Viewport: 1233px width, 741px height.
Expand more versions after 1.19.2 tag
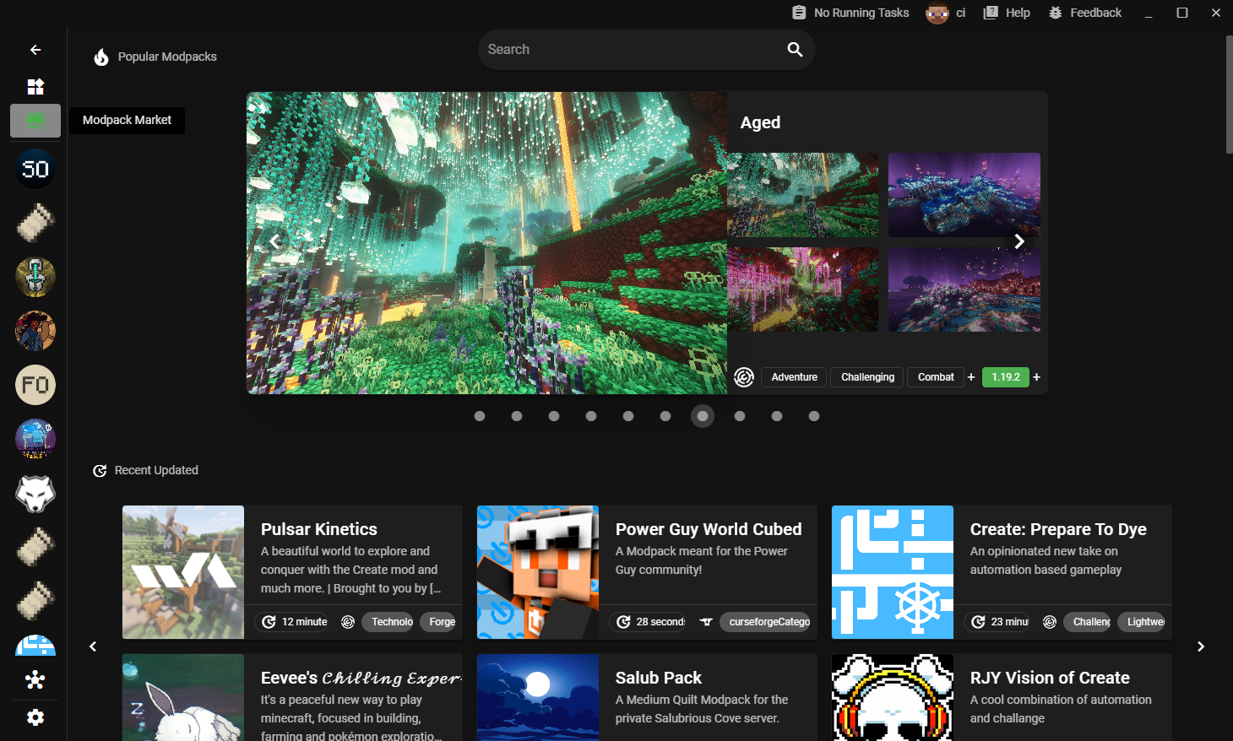(1036, 377)
